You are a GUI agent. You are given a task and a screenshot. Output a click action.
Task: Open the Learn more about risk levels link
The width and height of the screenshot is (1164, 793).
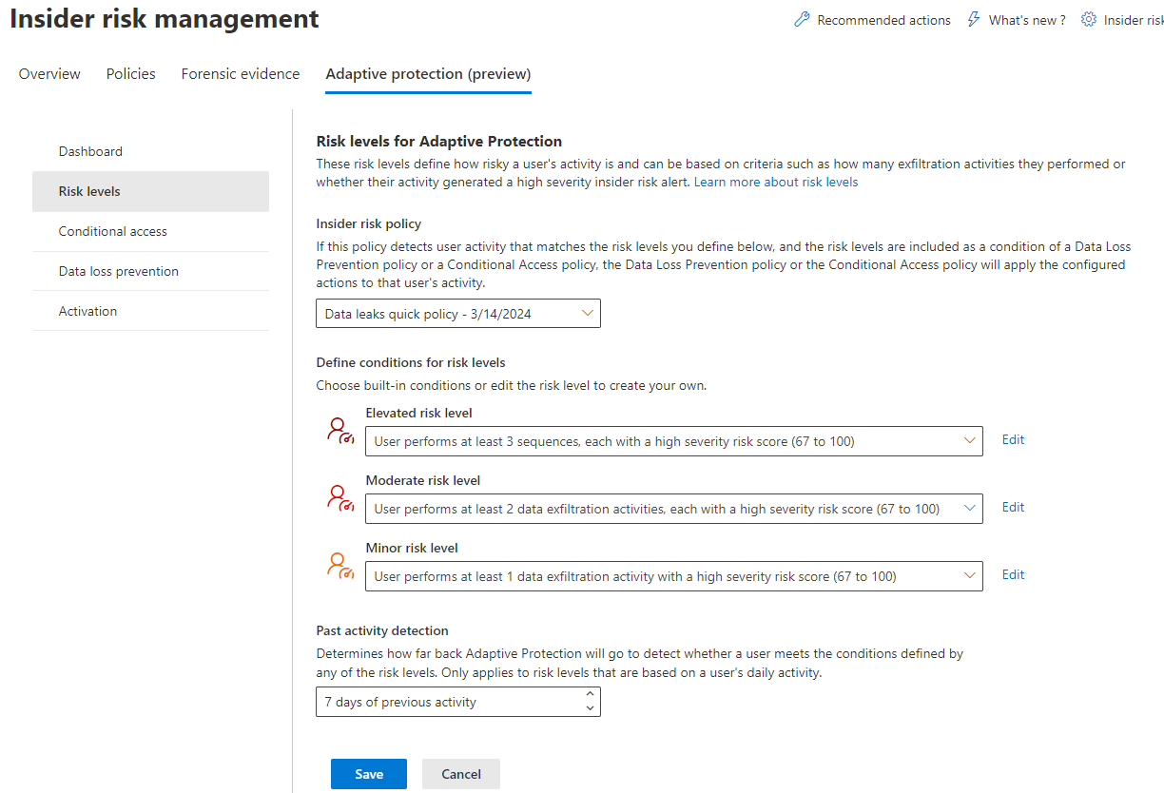coord(775,182)
